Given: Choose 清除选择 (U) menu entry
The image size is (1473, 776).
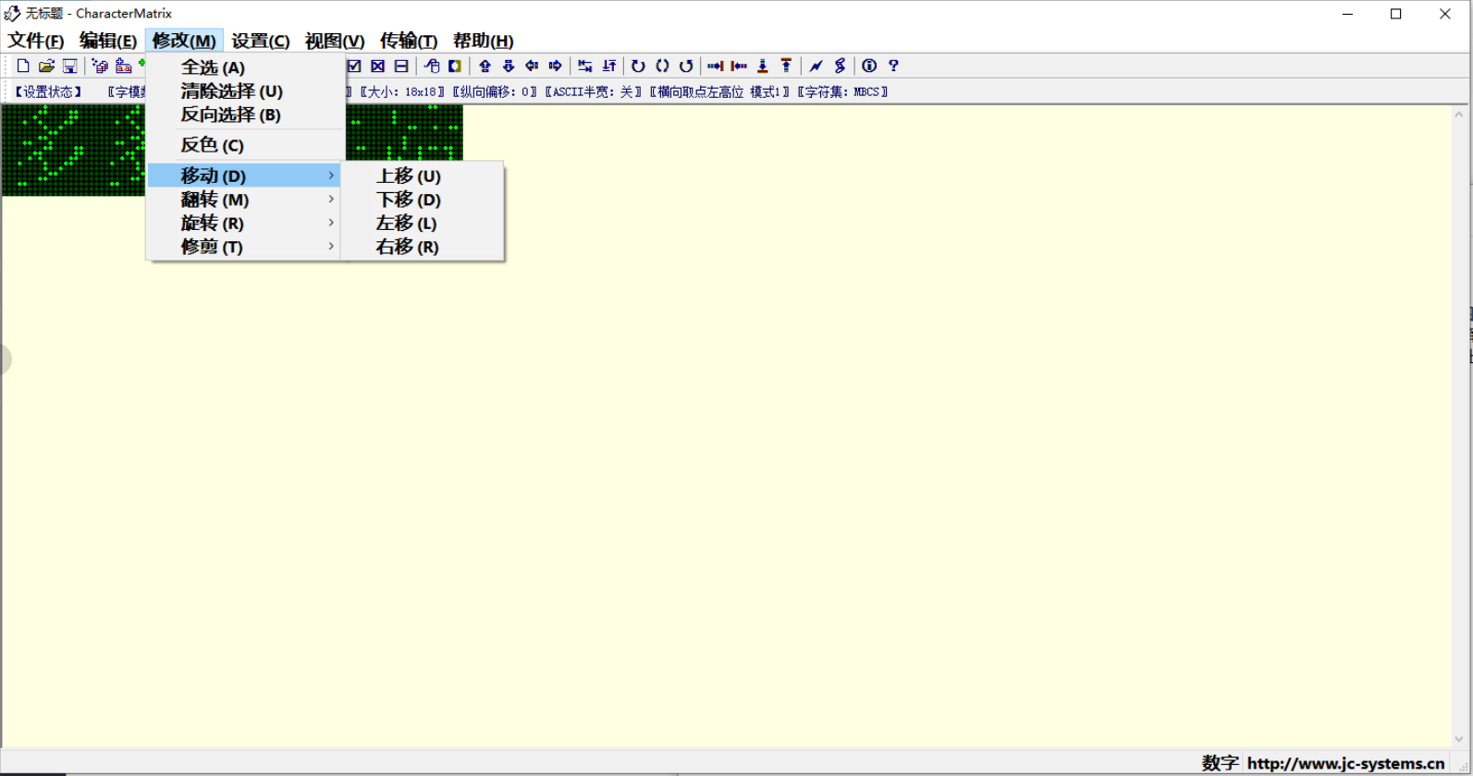Looking at the screenshot, I should [x=245, y=91].
